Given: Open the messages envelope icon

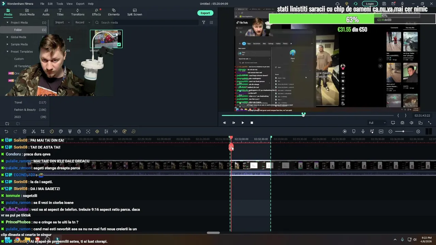Looking at the screenshot, I should tap(393, 4).
